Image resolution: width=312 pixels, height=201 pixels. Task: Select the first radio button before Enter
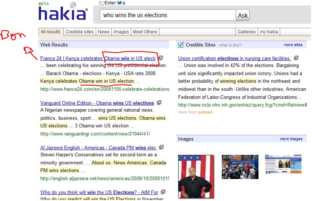coord(102,3)
